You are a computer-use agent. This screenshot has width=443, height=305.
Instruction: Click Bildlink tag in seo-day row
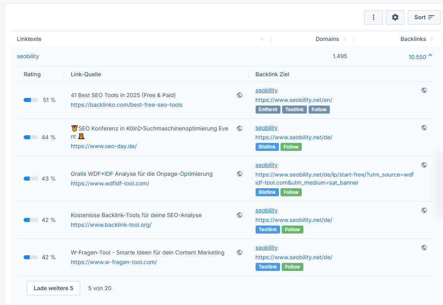point(267,147)
